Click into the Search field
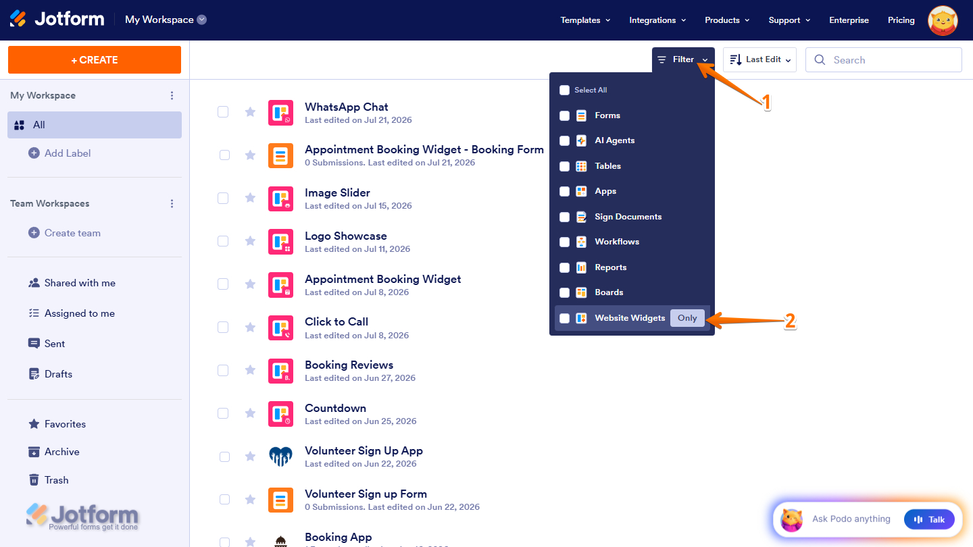 point(883,60)
